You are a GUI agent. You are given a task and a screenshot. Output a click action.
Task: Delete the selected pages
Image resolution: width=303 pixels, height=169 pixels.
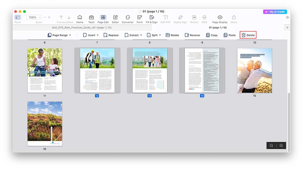[x=248, y=35]
